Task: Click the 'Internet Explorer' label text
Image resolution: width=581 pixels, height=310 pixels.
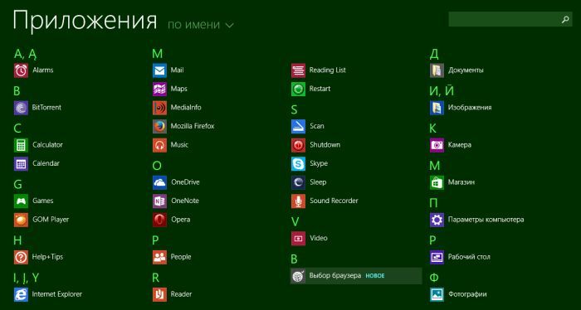Action: coord(57,294)
